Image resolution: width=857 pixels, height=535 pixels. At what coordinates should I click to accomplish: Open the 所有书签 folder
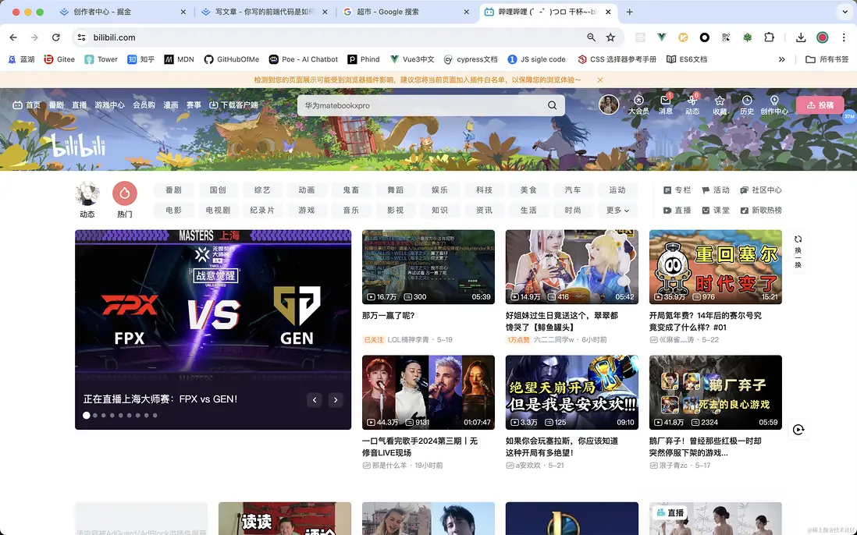point(827,59)
